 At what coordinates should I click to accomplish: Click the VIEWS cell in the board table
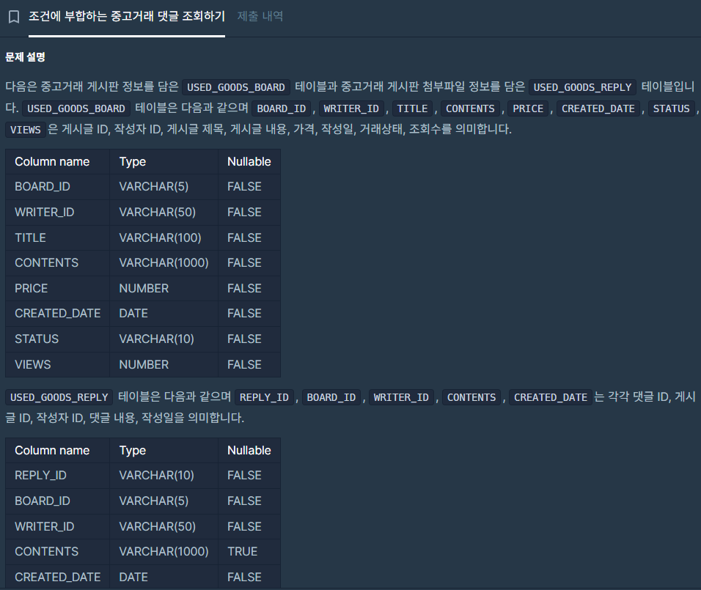click(x=57, y=364)
